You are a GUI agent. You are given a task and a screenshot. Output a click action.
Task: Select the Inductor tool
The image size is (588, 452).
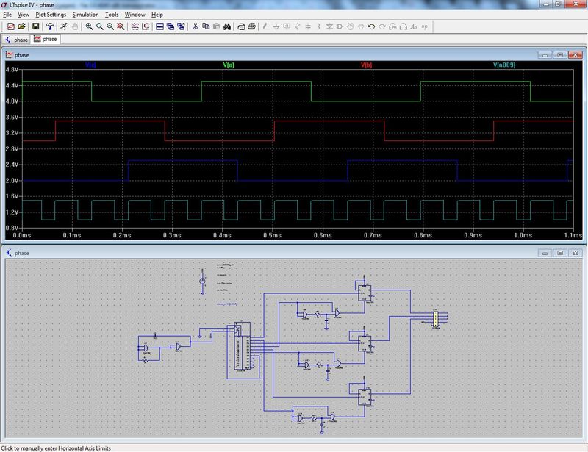pos(318,26)
